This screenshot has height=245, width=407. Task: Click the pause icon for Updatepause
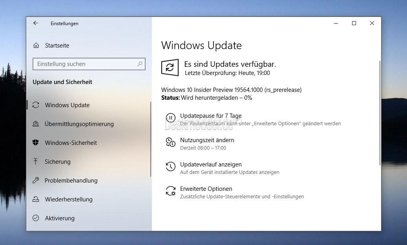coord(171,118)
